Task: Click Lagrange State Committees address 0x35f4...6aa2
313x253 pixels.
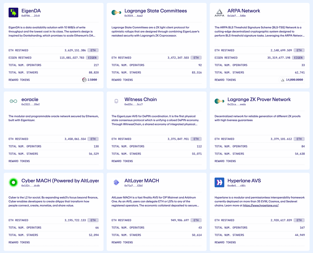Action: (x=134, y=16)
